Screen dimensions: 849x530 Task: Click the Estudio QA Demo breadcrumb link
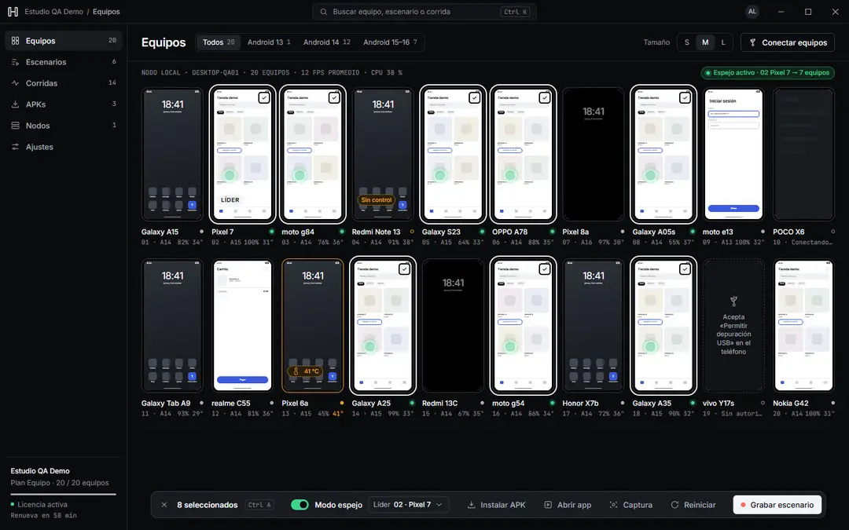pyautogui.click(x=53, y=11)
